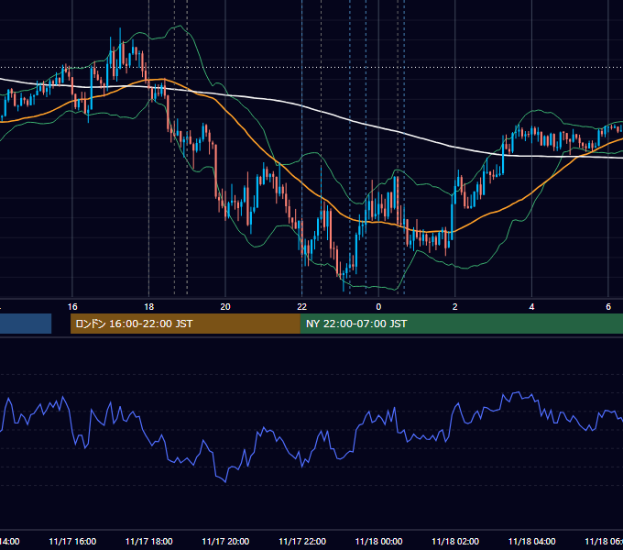
Task: Click the 11/18 02:00 date label
Action: tap(455, 541)
